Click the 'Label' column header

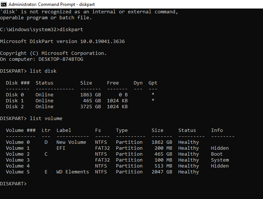click(x=64, y=130)
